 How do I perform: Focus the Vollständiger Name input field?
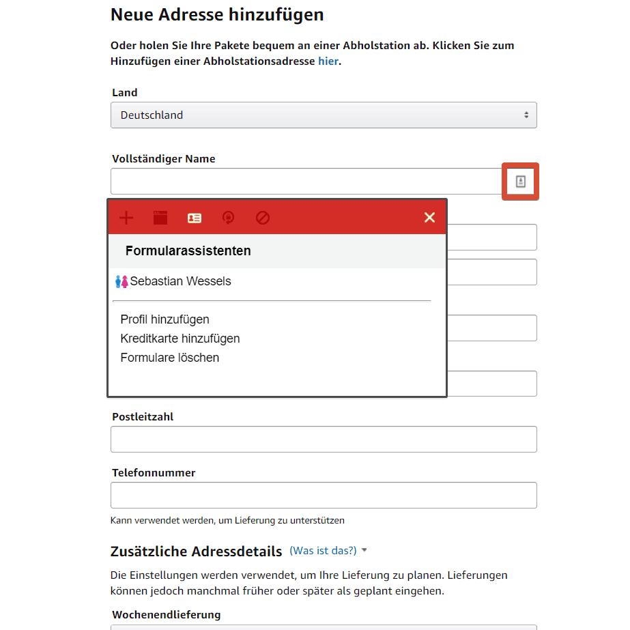pyautogui.click(x=306, y=182)
